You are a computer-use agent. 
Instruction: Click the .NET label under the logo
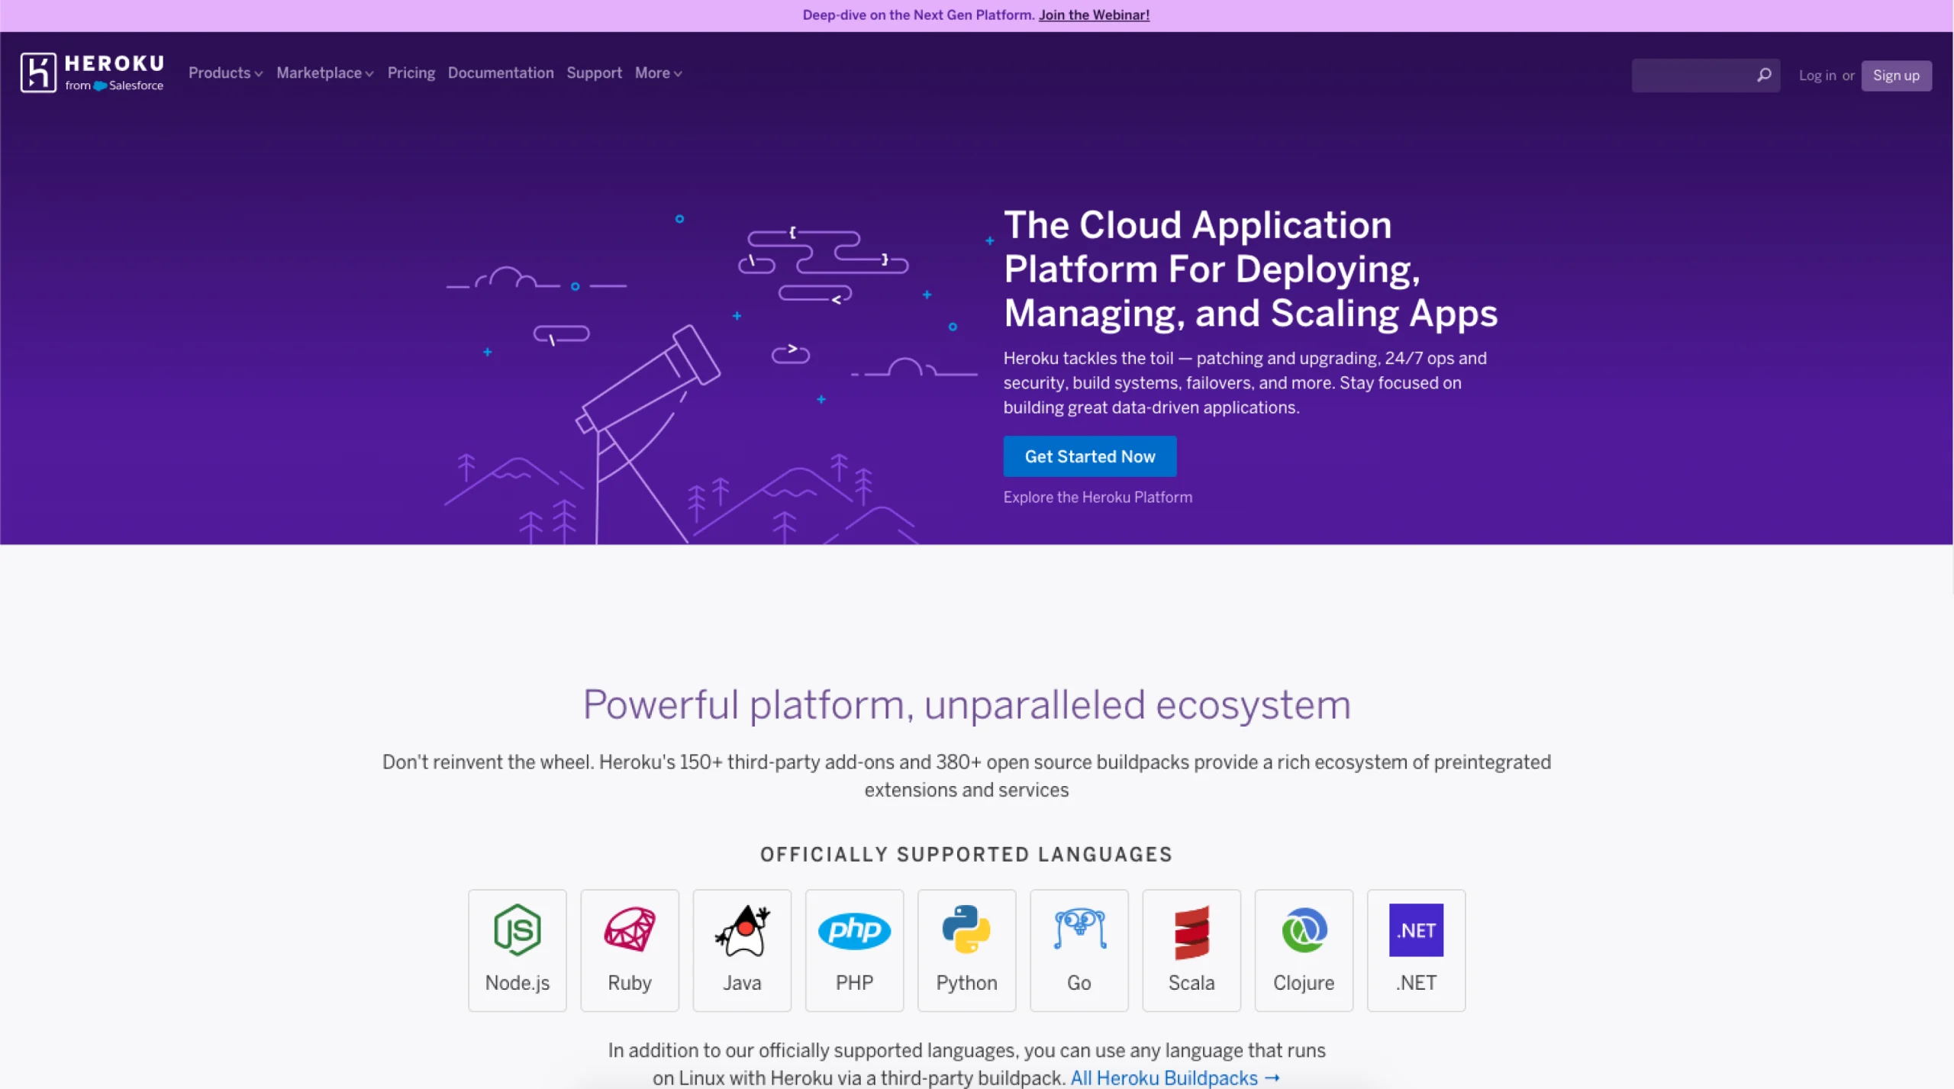1416,982
